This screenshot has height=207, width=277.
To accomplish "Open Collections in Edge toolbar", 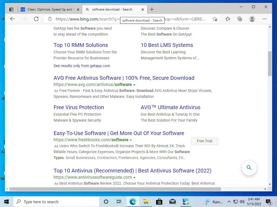I will 240,19.
